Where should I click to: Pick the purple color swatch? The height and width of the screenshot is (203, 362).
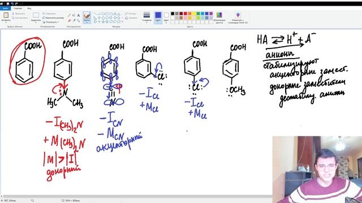[211, 14]
